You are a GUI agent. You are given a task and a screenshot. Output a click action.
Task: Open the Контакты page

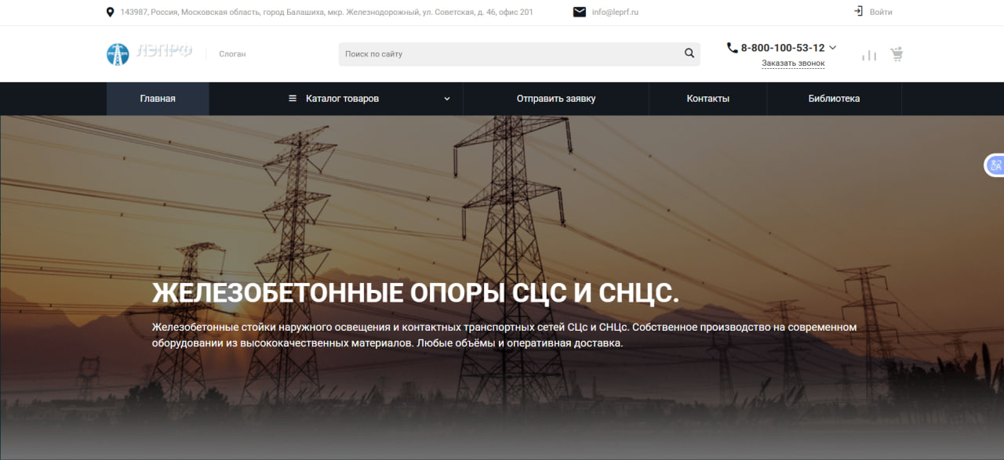pos(708,99)
